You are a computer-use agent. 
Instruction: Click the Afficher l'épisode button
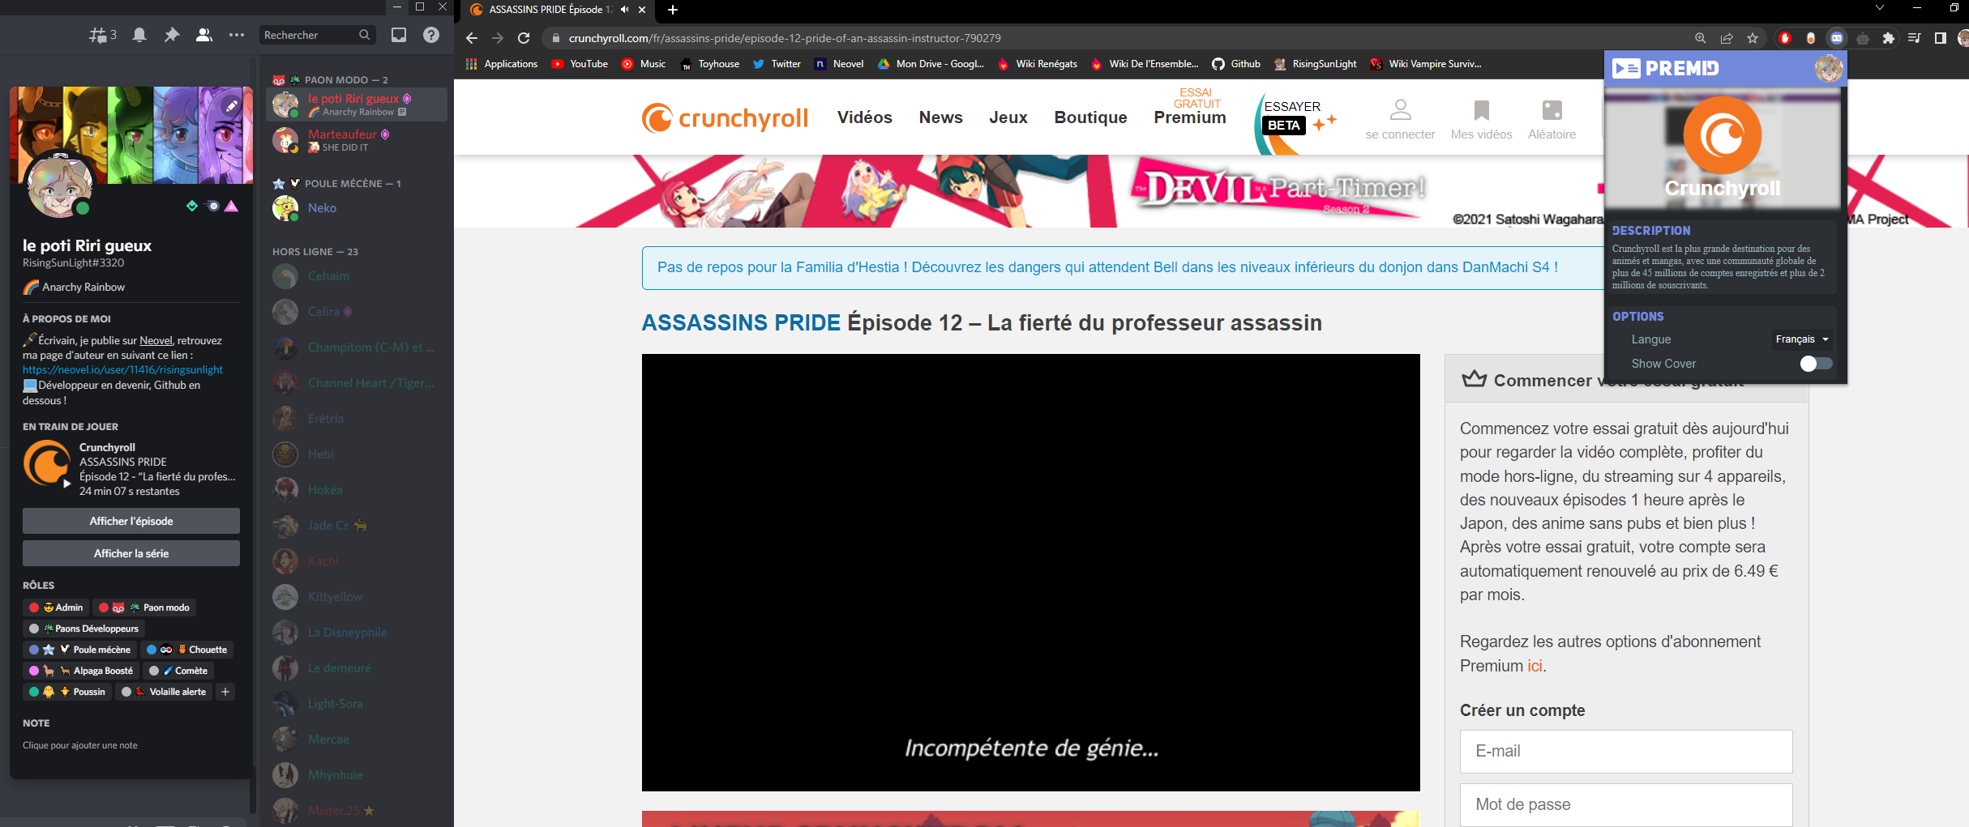pos(131,521)
